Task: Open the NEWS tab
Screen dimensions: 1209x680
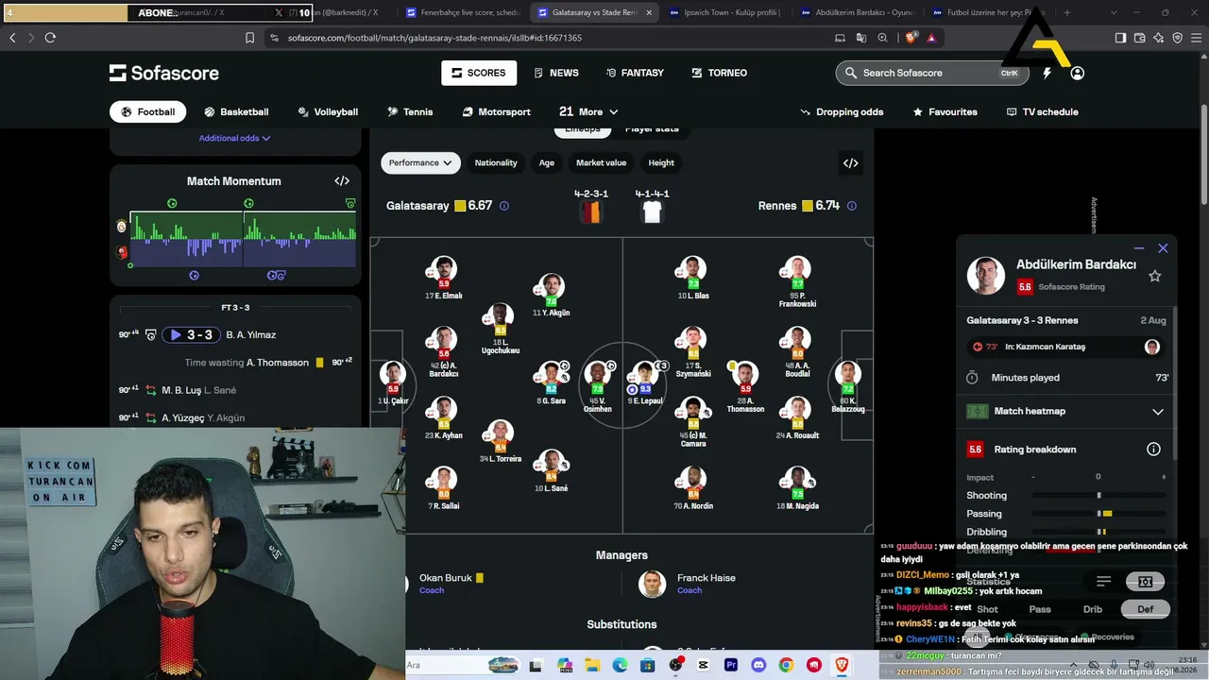Action: pyautogui.click(x=556, y=73)
